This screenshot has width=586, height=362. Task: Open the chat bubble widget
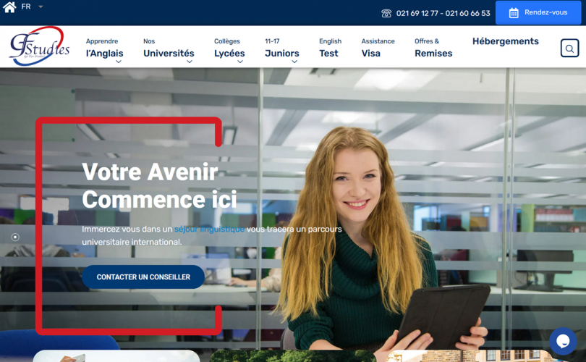coord(563,341)
